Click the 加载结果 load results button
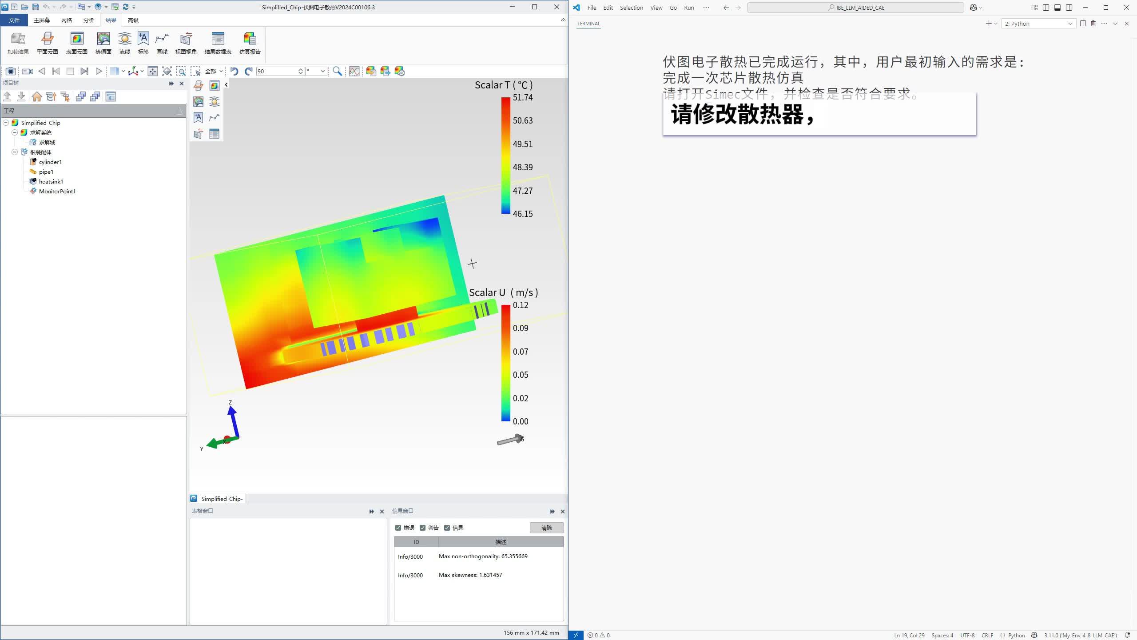This screenshot has width=1137, height=640. coord(18,42)
